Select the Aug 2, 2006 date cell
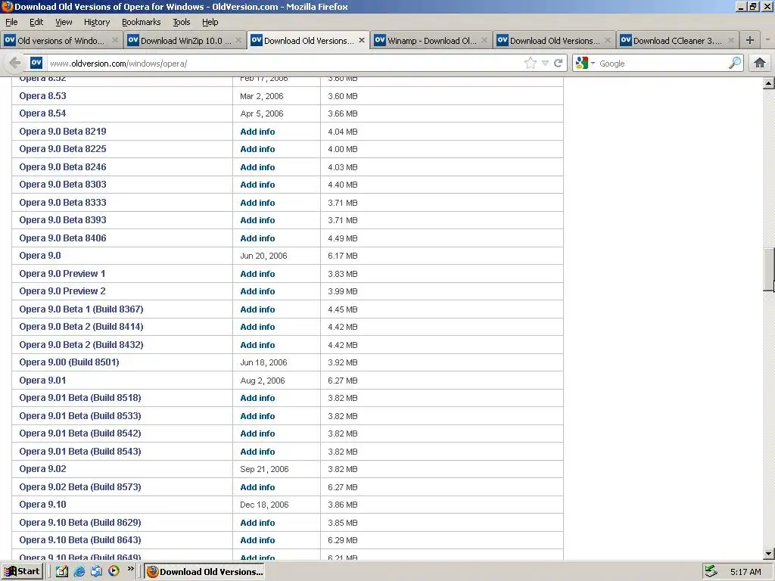This screenshot has height=581, width=775. [263, 381]
